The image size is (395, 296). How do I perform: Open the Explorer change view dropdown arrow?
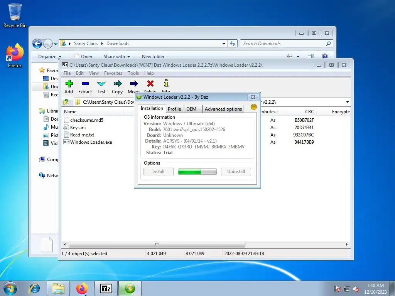pyautogui.click(x=298, y=56)
